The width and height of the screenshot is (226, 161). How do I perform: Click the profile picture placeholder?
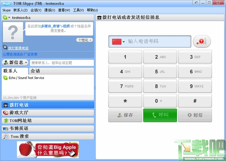13,32
